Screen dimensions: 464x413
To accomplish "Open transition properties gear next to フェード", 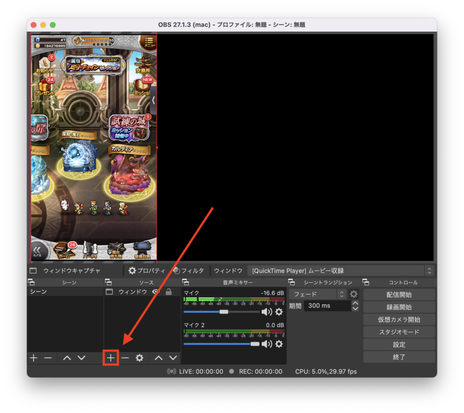I will tap(354, 294).
